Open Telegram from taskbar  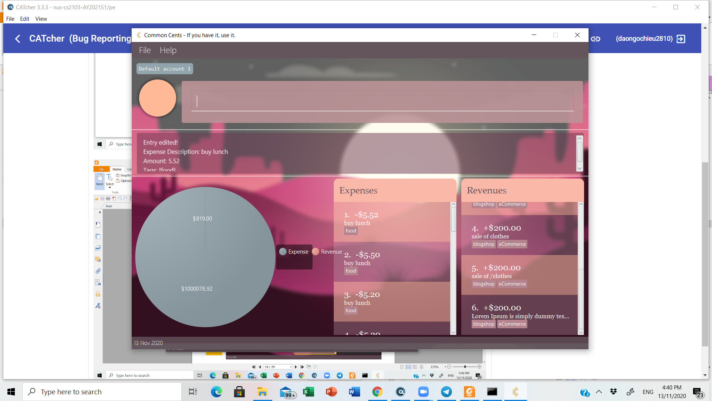pos(446,392)
